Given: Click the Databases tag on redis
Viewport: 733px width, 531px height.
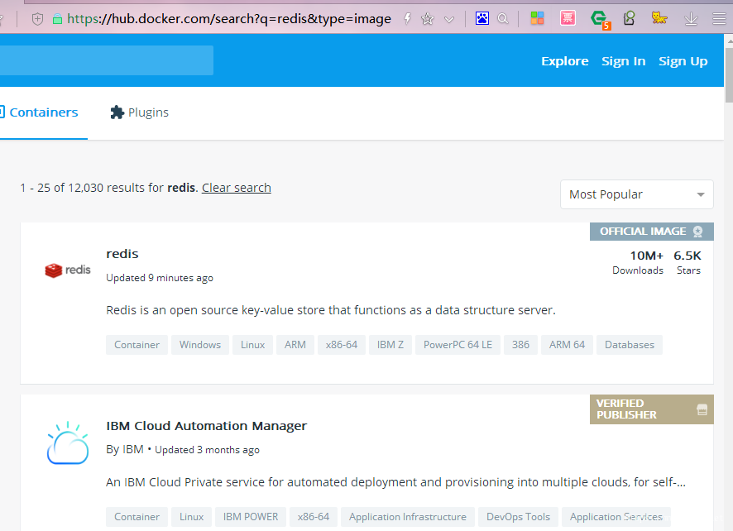Looking at the screenshot, I should tap(630, 345).
